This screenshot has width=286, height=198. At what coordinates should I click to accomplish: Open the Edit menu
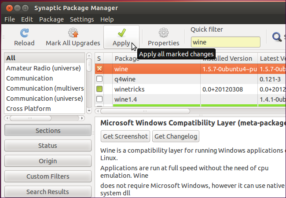pyautogui.click(x=27, y=19)
